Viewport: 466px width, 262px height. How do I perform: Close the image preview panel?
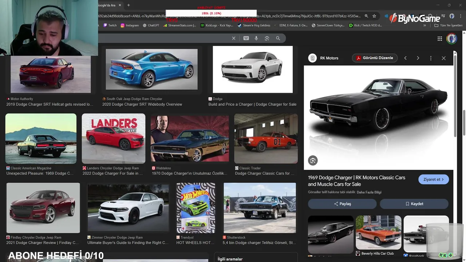click(443, 58)
